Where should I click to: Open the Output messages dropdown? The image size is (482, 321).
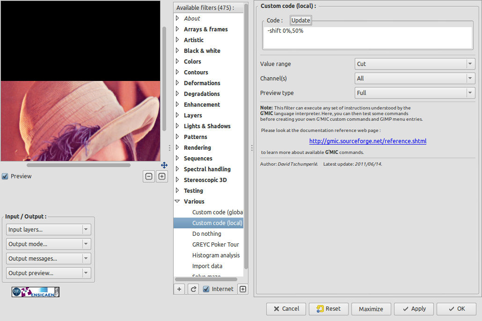click(49, 259)
